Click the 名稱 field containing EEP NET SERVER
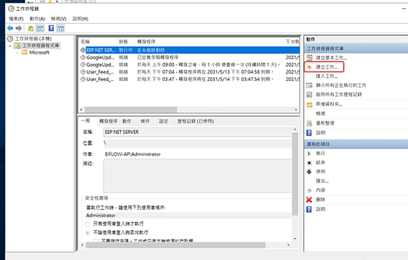Viewport: 408px width, 260px height. [x=198, y=132]
